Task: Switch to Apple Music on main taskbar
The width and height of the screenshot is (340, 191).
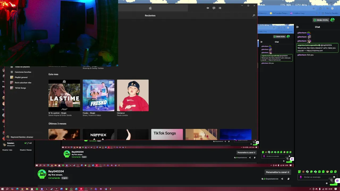Action: [x=81, y=189]
